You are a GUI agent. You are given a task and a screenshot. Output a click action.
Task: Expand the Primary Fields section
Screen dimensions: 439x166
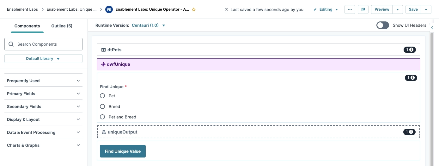(x=43, y=94)
